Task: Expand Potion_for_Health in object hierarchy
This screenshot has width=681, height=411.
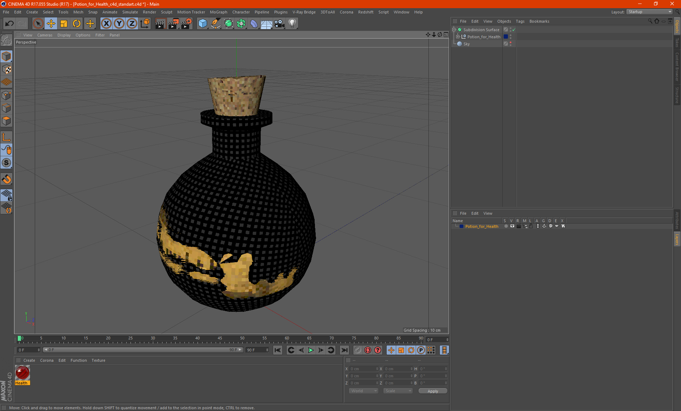Action: click(458, 36)
